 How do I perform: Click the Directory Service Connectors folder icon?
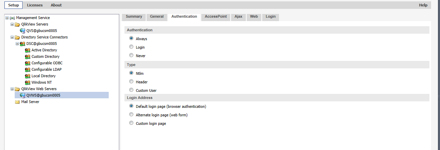point(17,37)
